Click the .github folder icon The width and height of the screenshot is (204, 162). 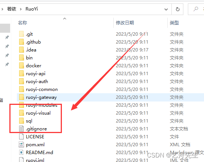21,42
